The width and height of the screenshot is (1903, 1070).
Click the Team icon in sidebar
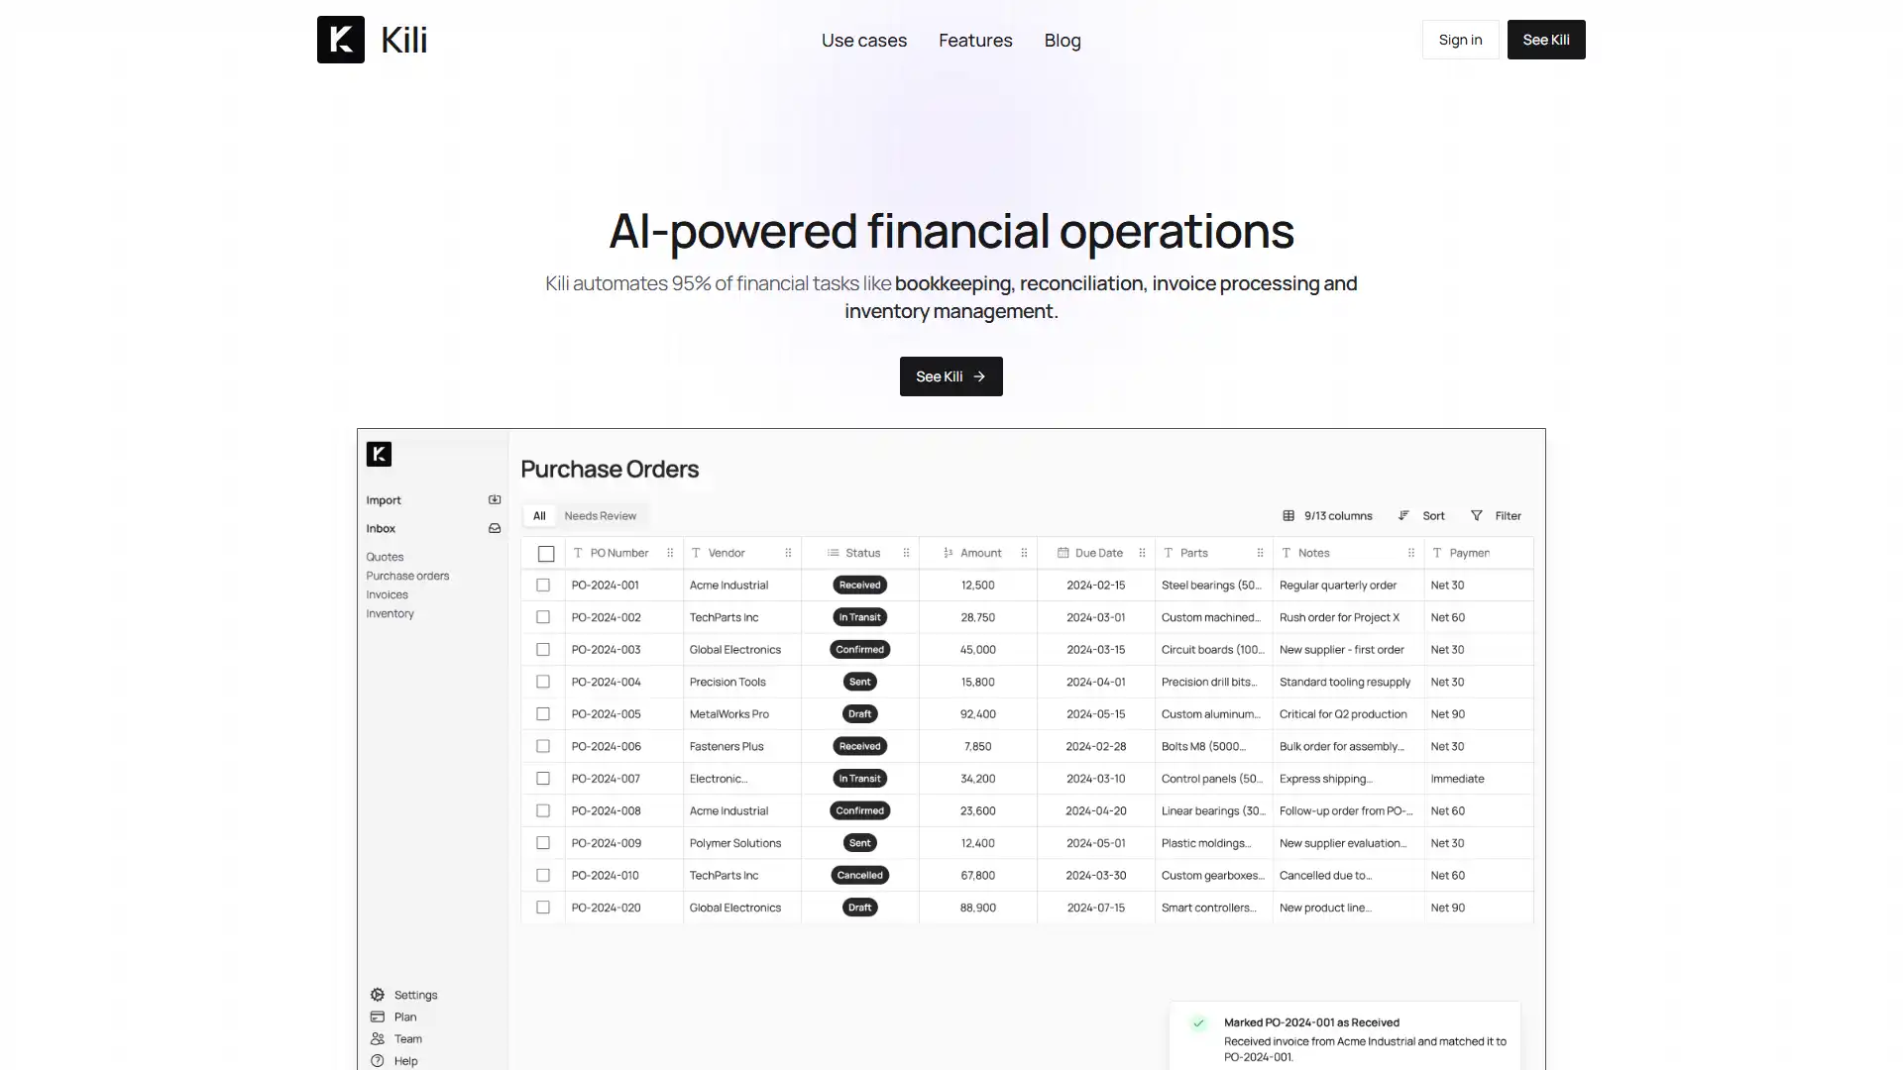(378, 1037)
